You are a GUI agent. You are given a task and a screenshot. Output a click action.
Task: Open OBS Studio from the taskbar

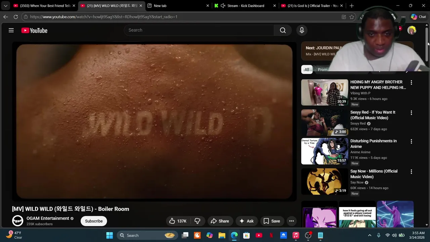(x=308, y=235)
